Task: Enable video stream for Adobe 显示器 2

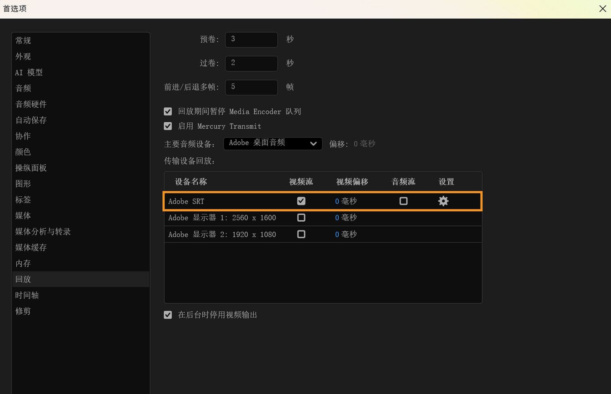Action: tap(301, 234)
